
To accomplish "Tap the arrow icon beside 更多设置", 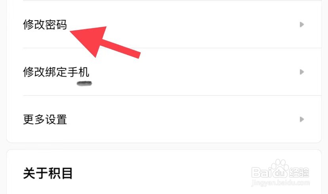I will point(301,119).
